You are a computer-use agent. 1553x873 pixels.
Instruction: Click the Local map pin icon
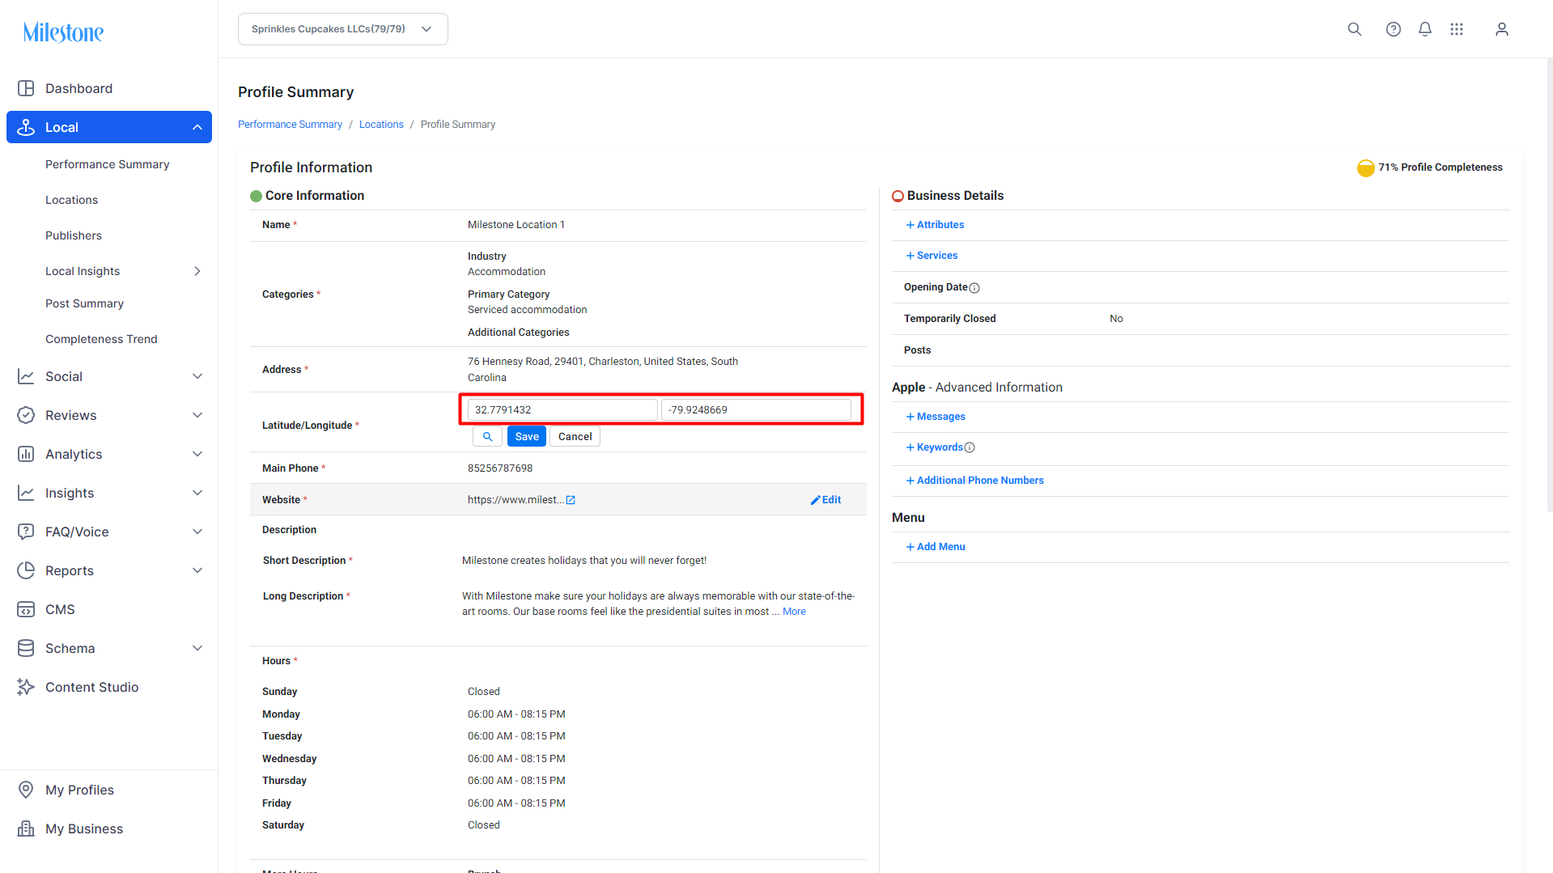[26, 127]
